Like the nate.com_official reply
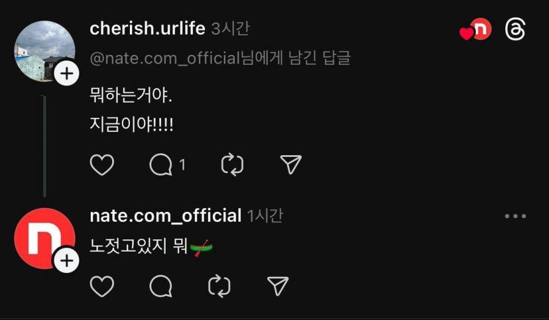The width and height of the screenshot is (549, 320). pyautogui.click(x=102, y=286)
